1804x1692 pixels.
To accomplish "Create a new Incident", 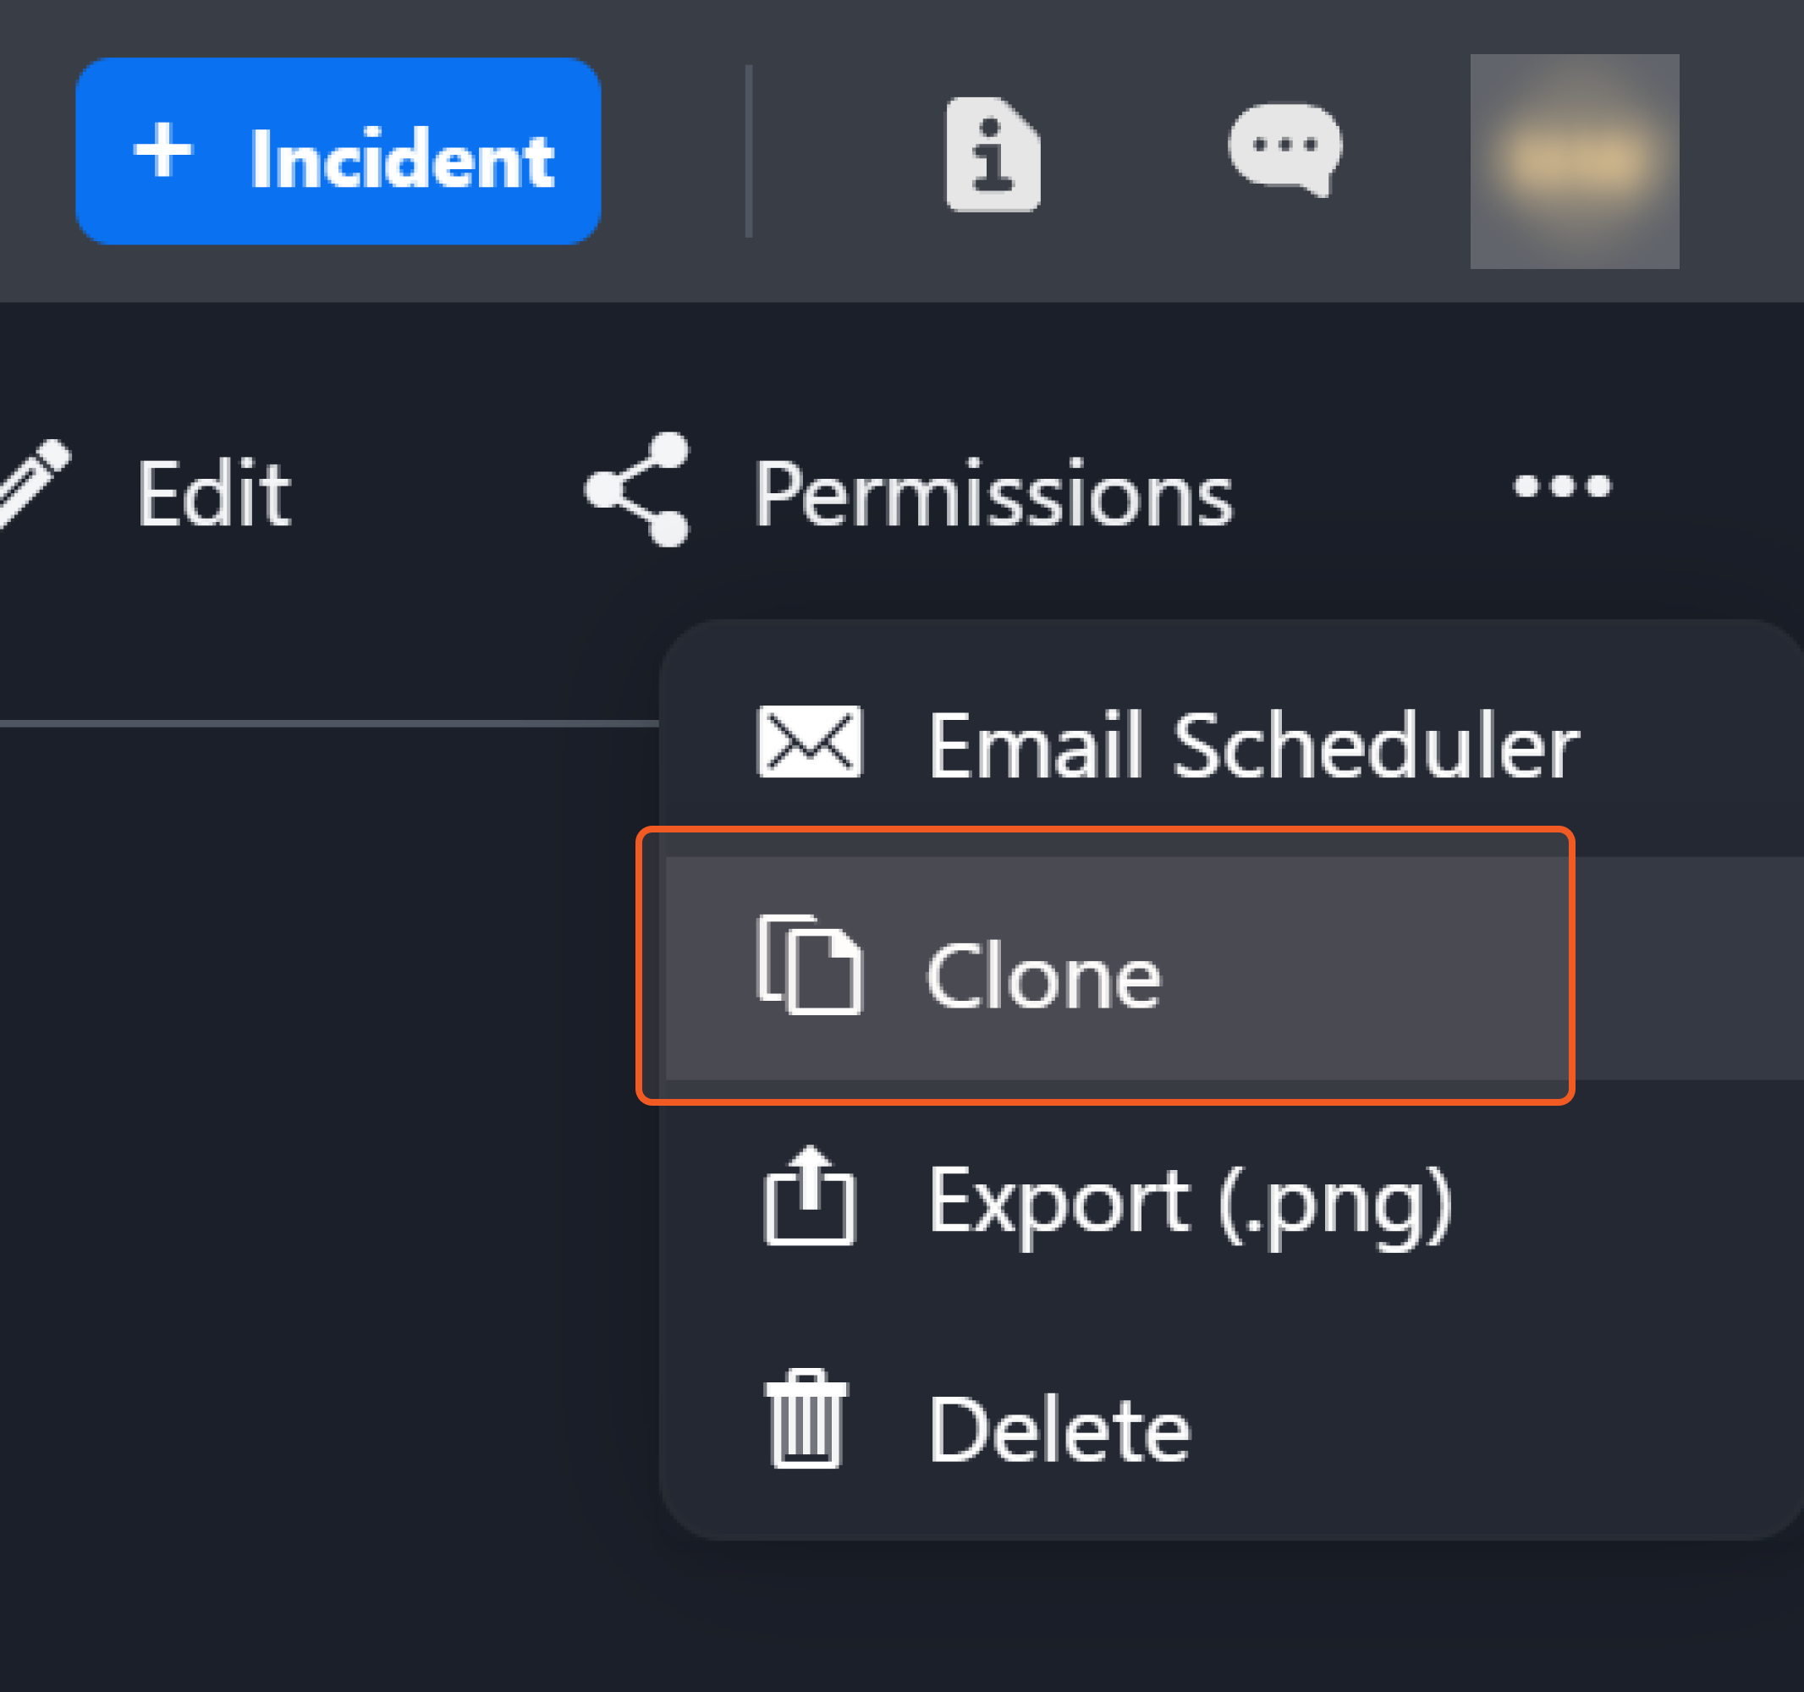I will pos(338,151).
